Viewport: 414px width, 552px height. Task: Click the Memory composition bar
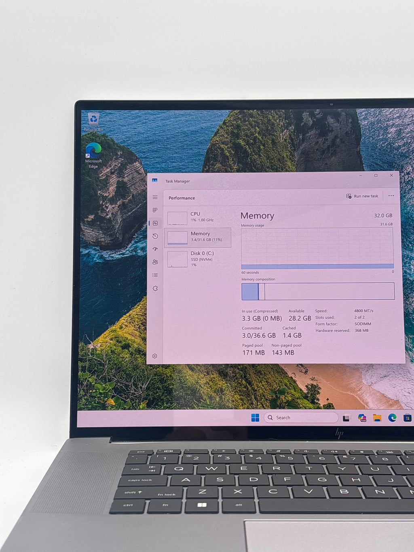[318, 291]
